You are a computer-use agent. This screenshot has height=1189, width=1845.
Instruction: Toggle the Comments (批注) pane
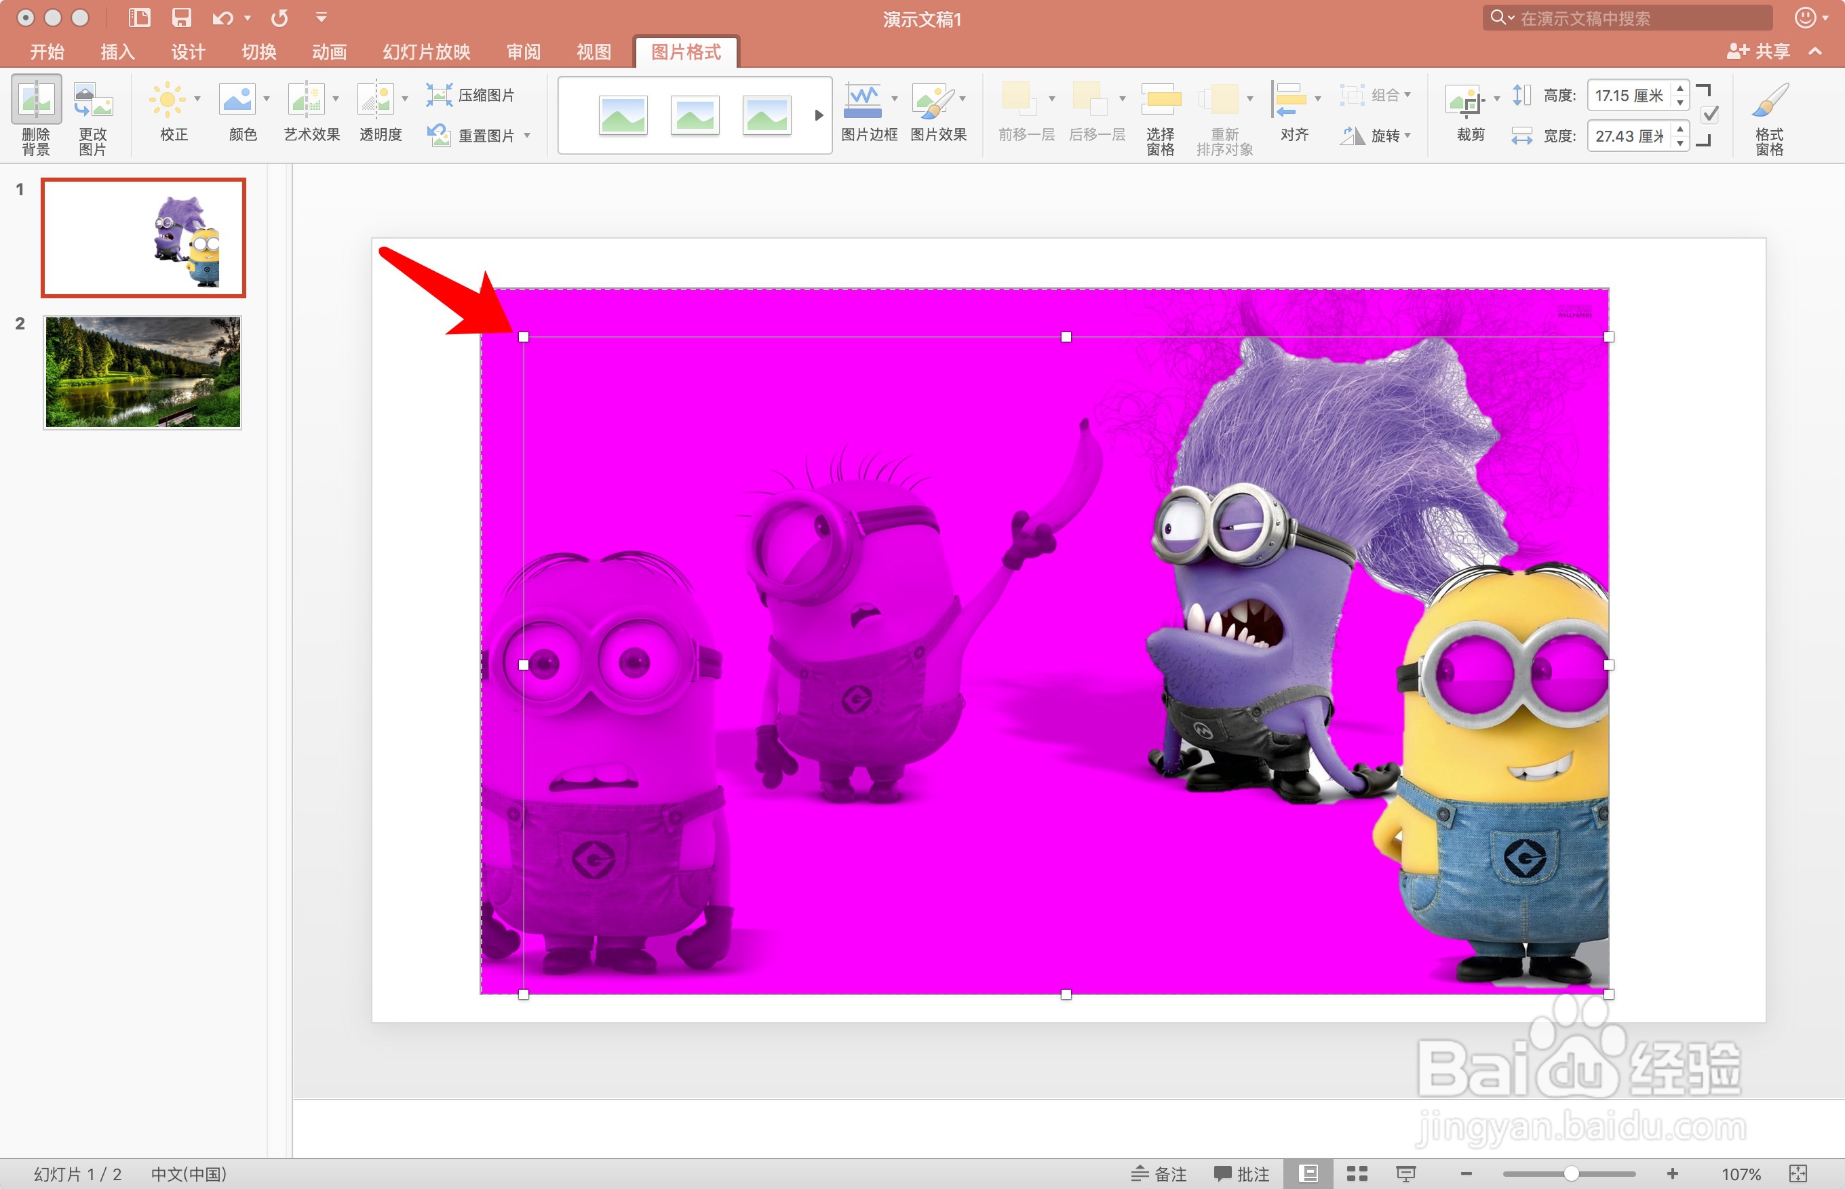[1241, 1173]
